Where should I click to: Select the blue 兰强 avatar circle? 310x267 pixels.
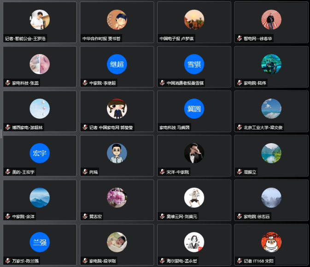coord(40,242)
